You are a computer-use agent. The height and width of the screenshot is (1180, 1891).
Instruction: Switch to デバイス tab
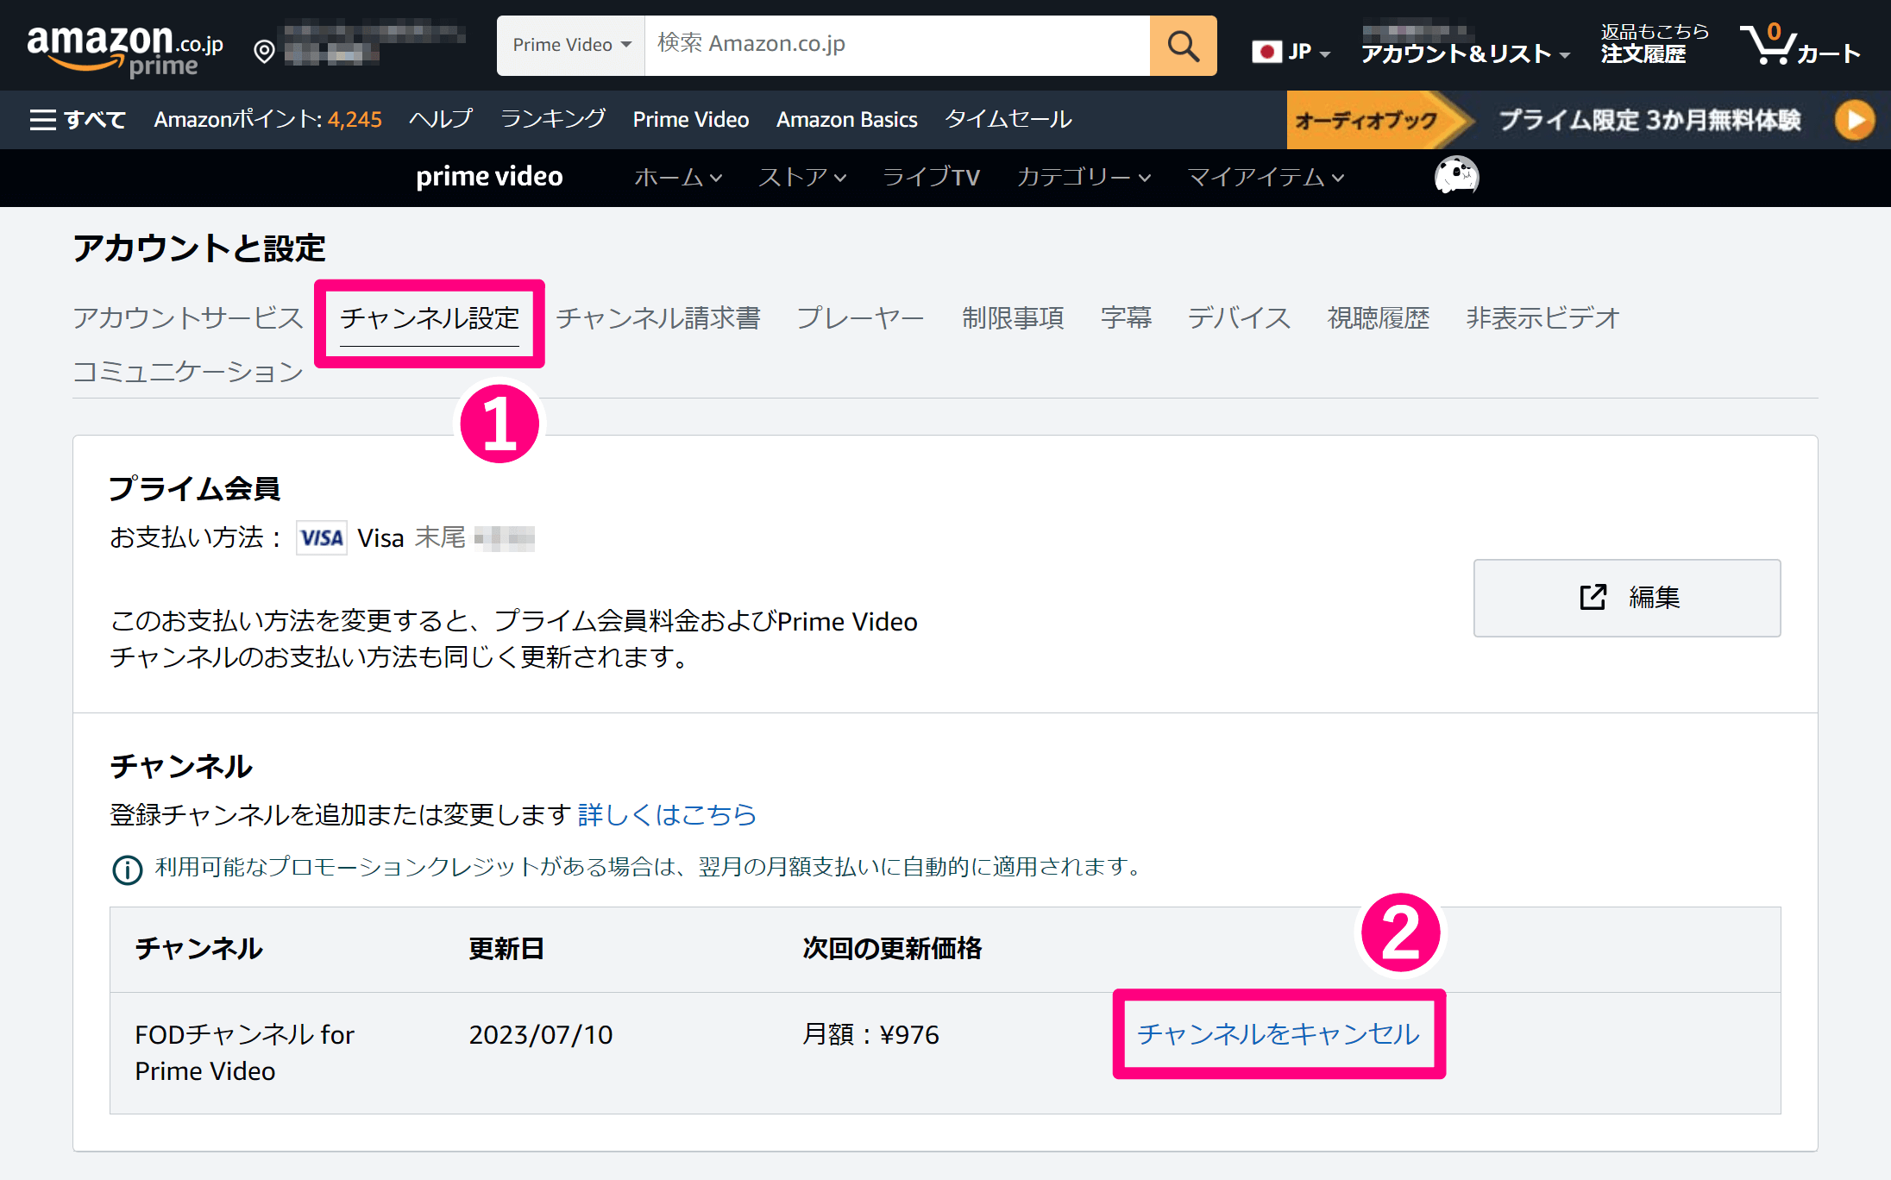[x=1239, y=317]
